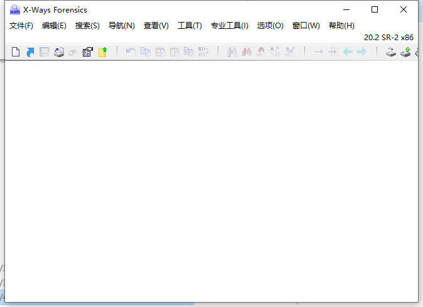Open the 文件(F) menu
The width and height of the screenshot is (423, 307).
[21, 26]
